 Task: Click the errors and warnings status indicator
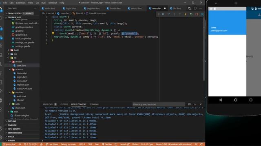click(x=31, y=144)
